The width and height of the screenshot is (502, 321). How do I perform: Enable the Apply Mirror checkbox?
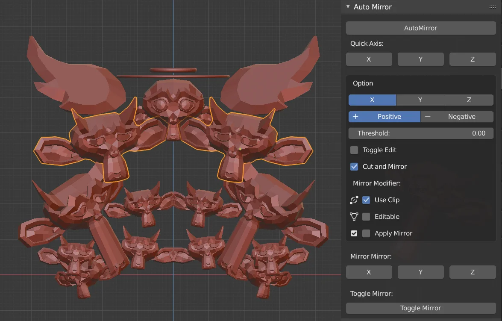coord(366,233)
